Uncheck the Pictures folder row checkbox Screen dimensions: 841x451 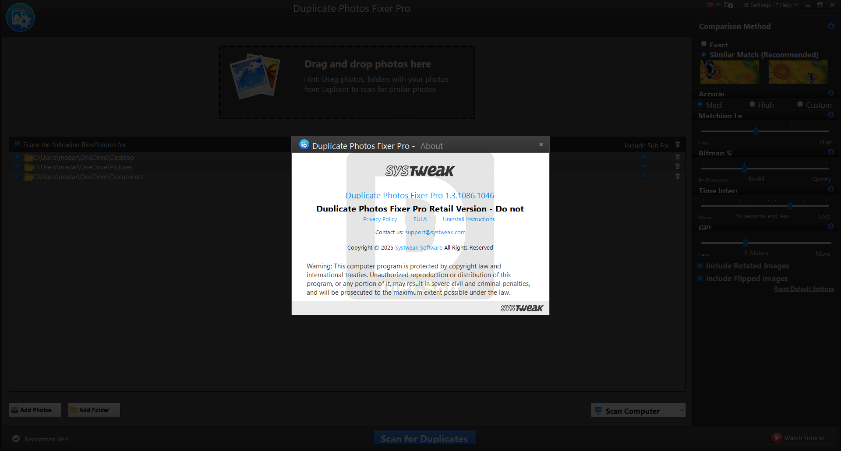tap(17, 166)
